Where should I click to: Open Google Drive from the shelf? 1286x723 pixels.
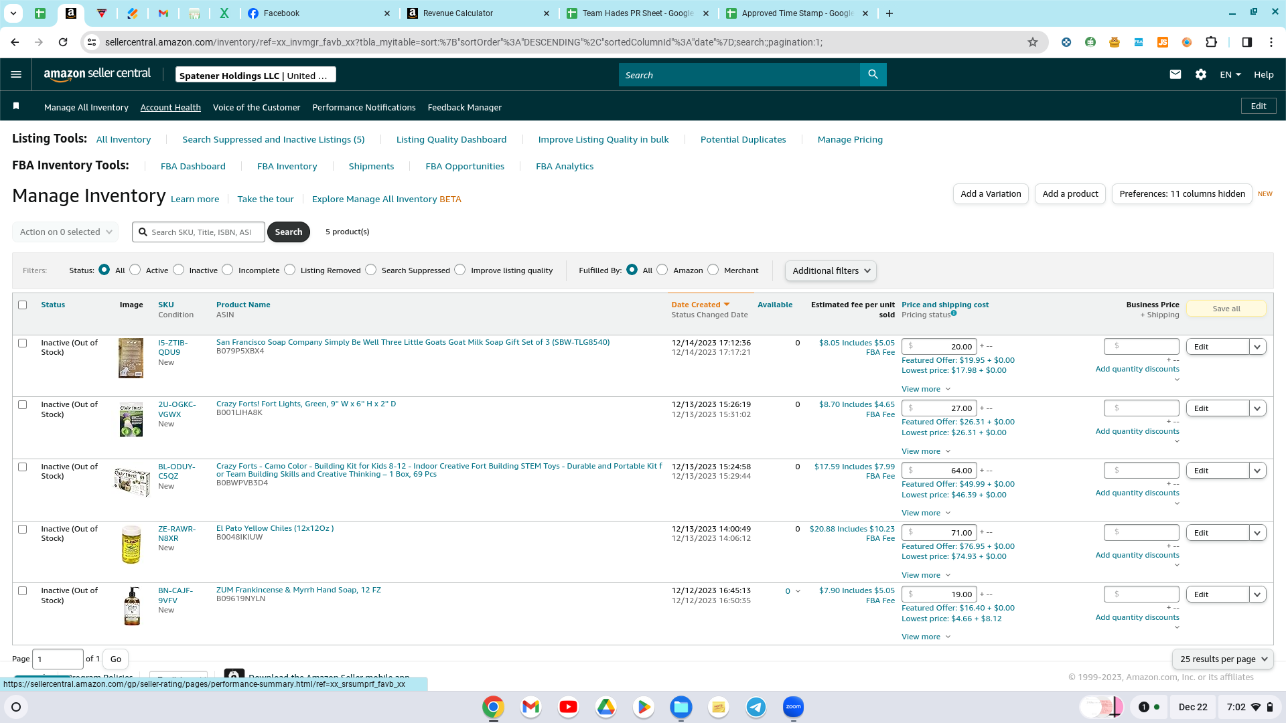click(606, 707)
